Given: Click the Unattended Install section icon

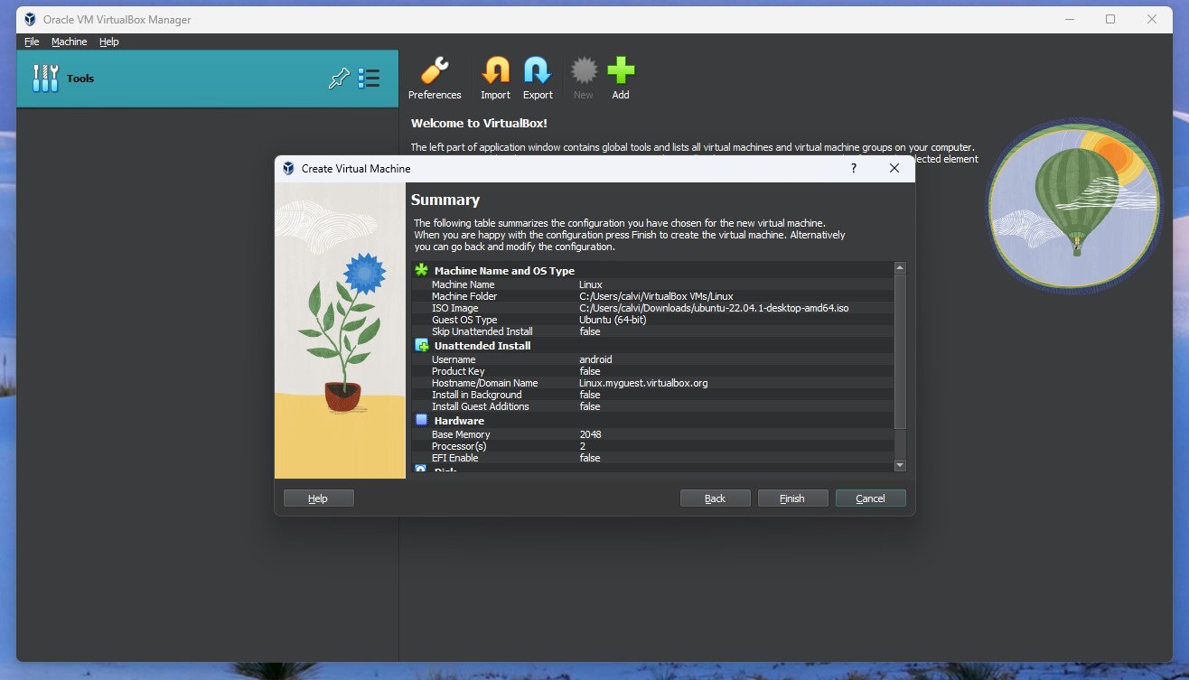Looking at the screenshot, I should pos(421,345).
